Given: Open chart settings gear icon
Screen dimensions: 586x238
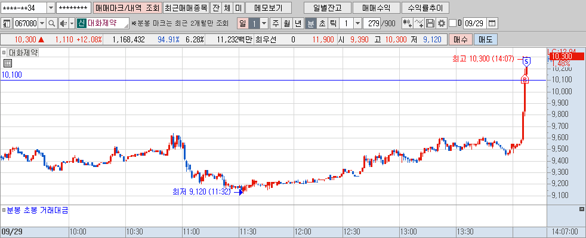Looking at the screenshot, I should click(x=442, y=23).
